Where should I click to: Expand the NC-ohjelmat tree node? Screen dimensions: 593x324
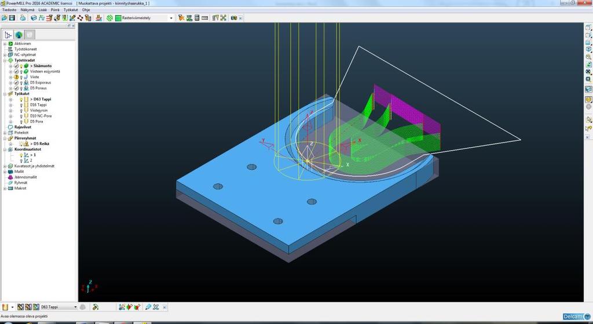pyautogui.click(x=5, y=54)
